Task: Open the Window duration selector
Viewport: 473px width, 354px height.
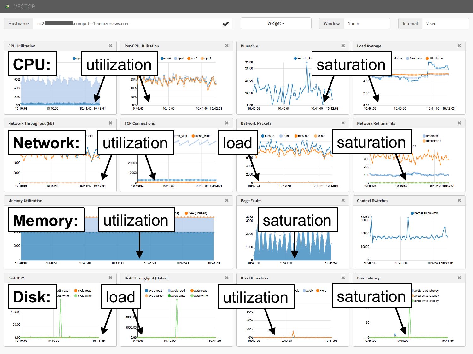Action: point(367,24)
